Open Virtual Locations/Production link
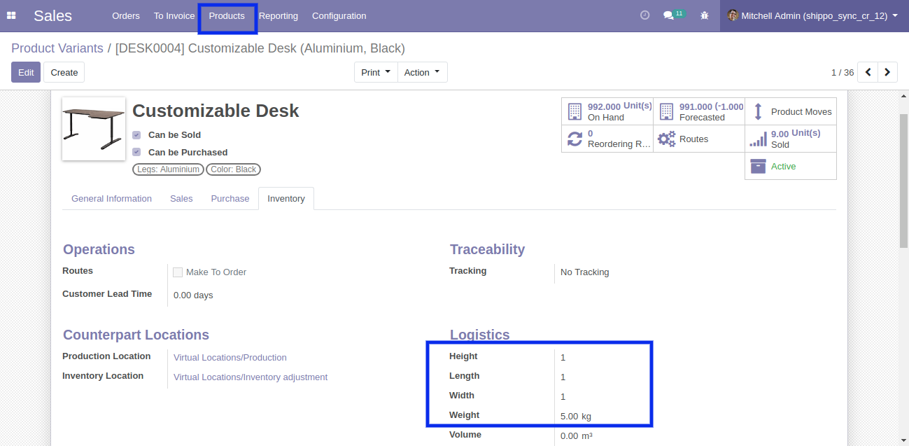 tap(230, 358)
